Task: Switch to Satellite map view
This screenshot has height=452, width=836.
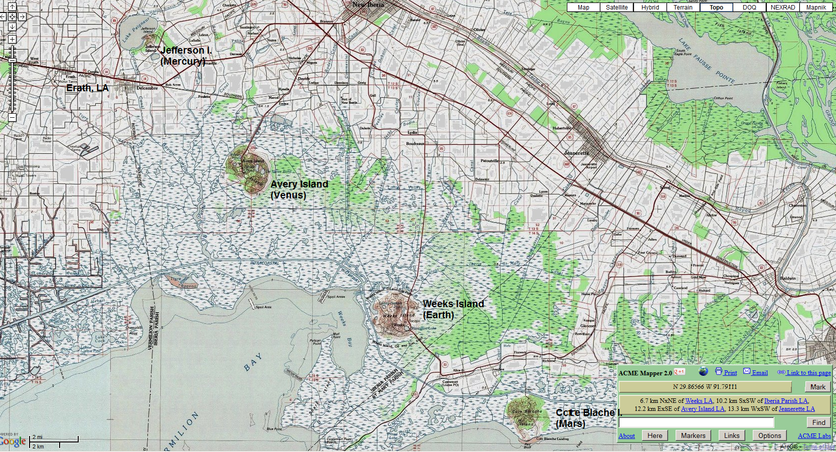Action: click(x=616, y=8)
